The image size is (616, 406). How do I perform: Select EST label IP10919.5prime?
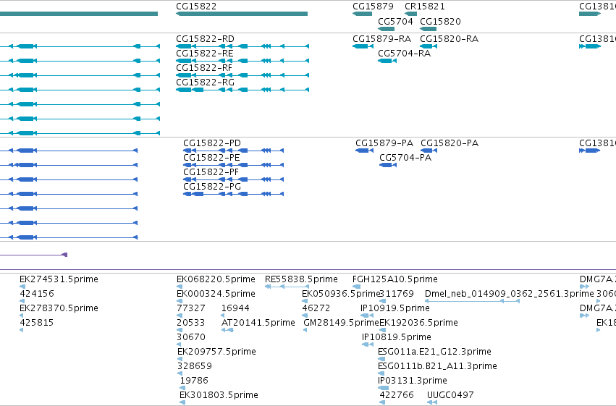pos(395,308)
